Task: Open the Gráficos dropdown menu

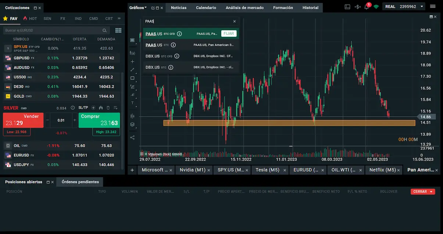Action: 138,8
